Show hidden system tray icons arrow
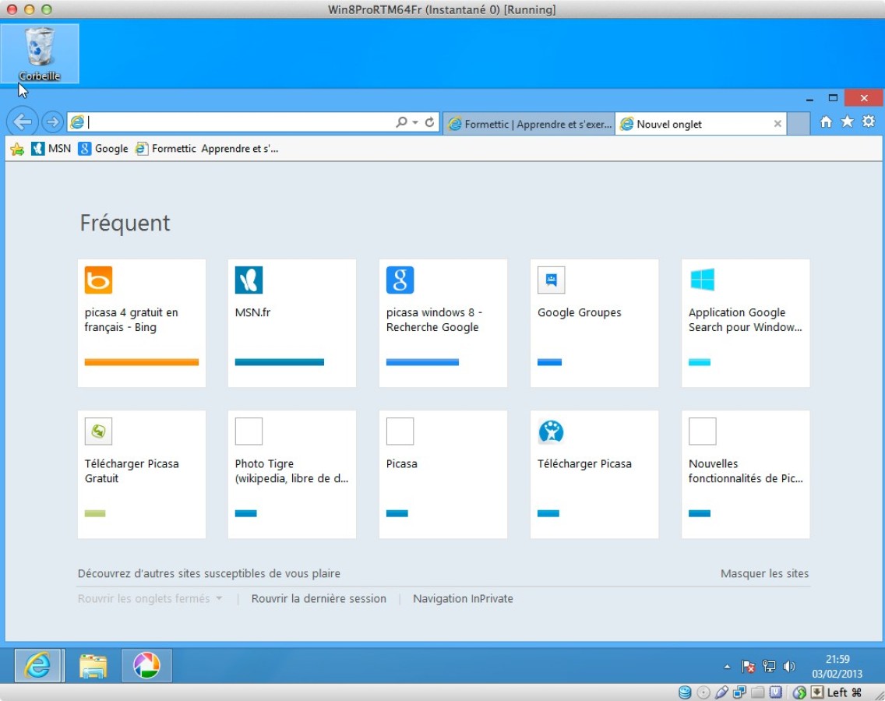Viewport: 885px width, 701px height. (728, 667)
